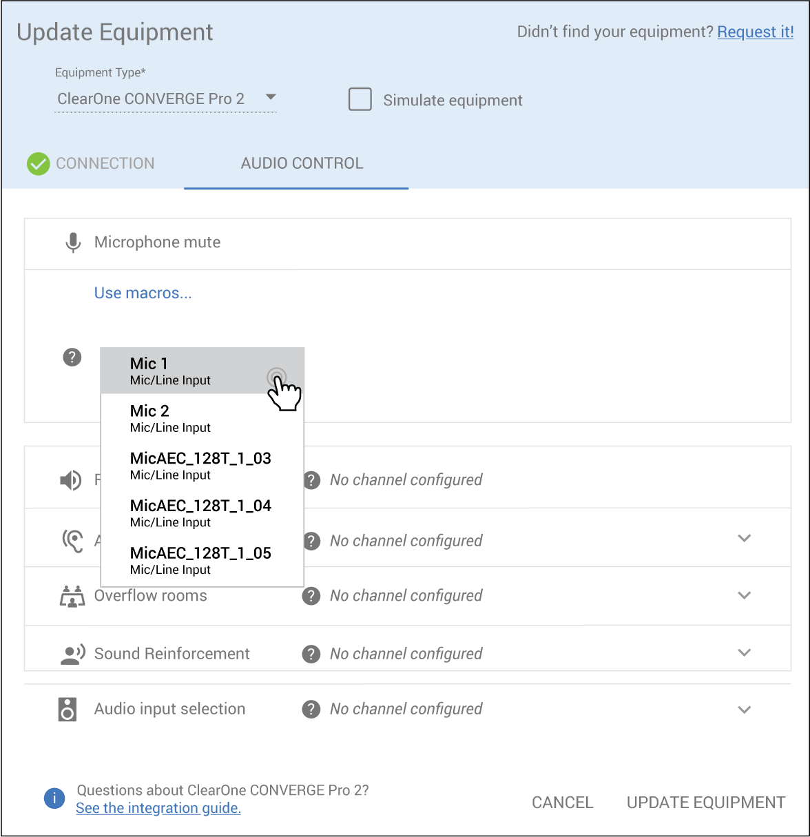Click the Audio input selection speaker icon
810x837 pixels.
(x=67, y=709)
